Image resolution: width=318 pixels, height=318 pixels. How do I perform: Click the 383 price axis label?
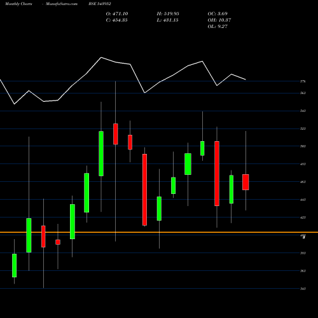tap(303, 253)
